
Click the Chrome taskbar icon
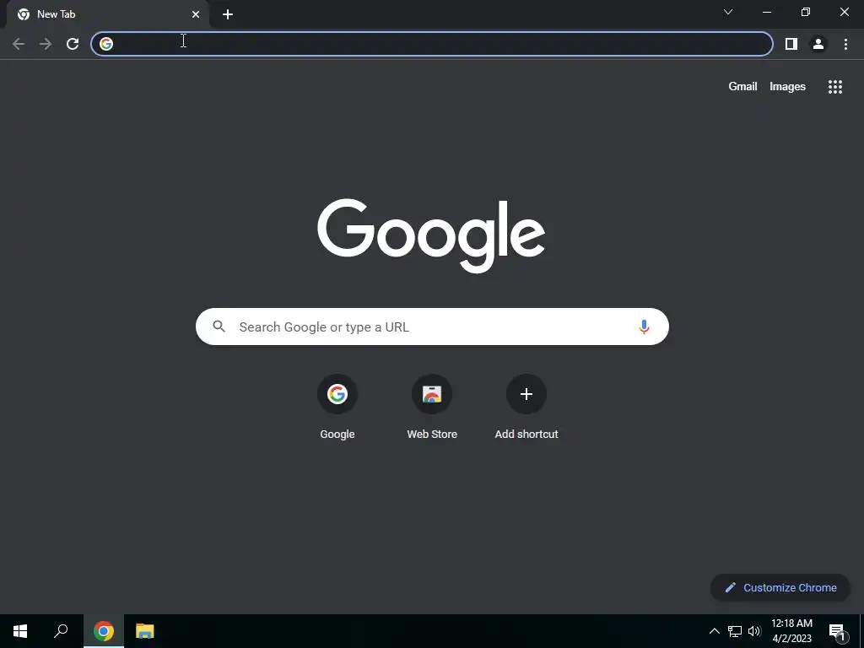[x=104, y=631]
